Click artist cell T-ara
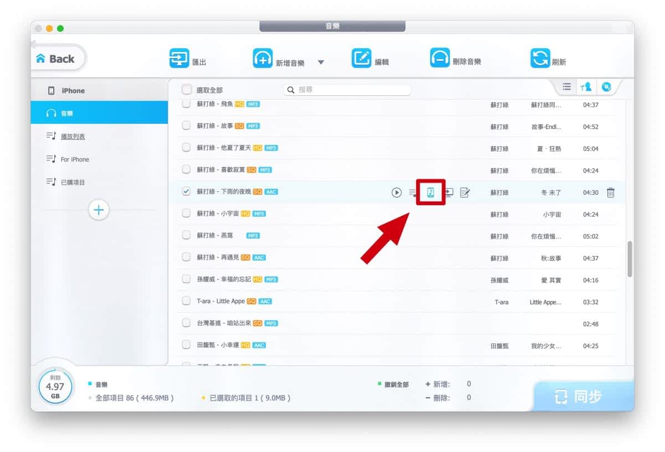The image size is (665, 452). (x=502, y=302)
